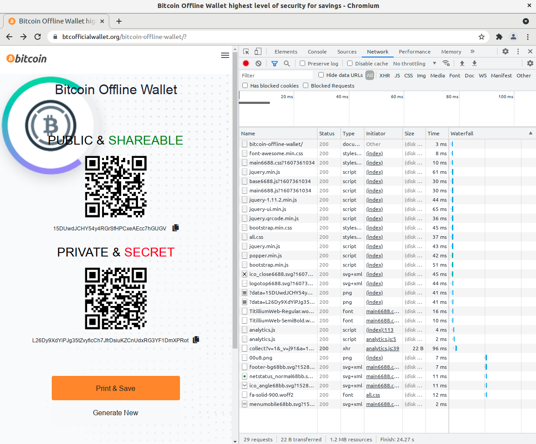Clear the network request log
The height and width of the screenshot is (444, 536).
(x=258, y=63)
